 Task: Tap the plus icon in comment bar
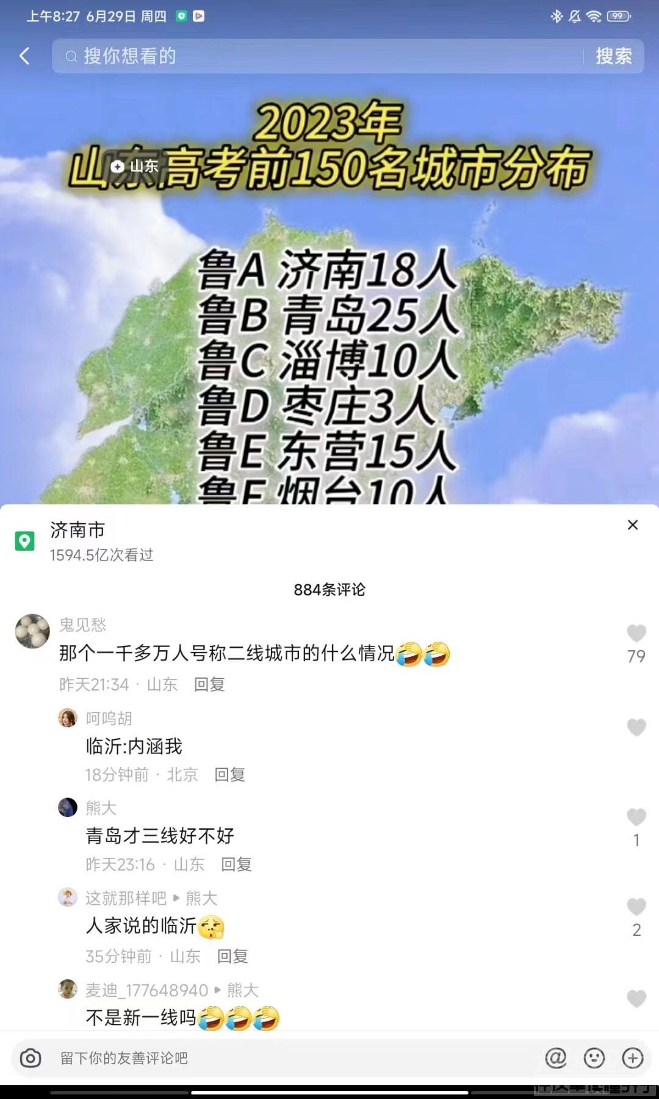pos(633,1057)
